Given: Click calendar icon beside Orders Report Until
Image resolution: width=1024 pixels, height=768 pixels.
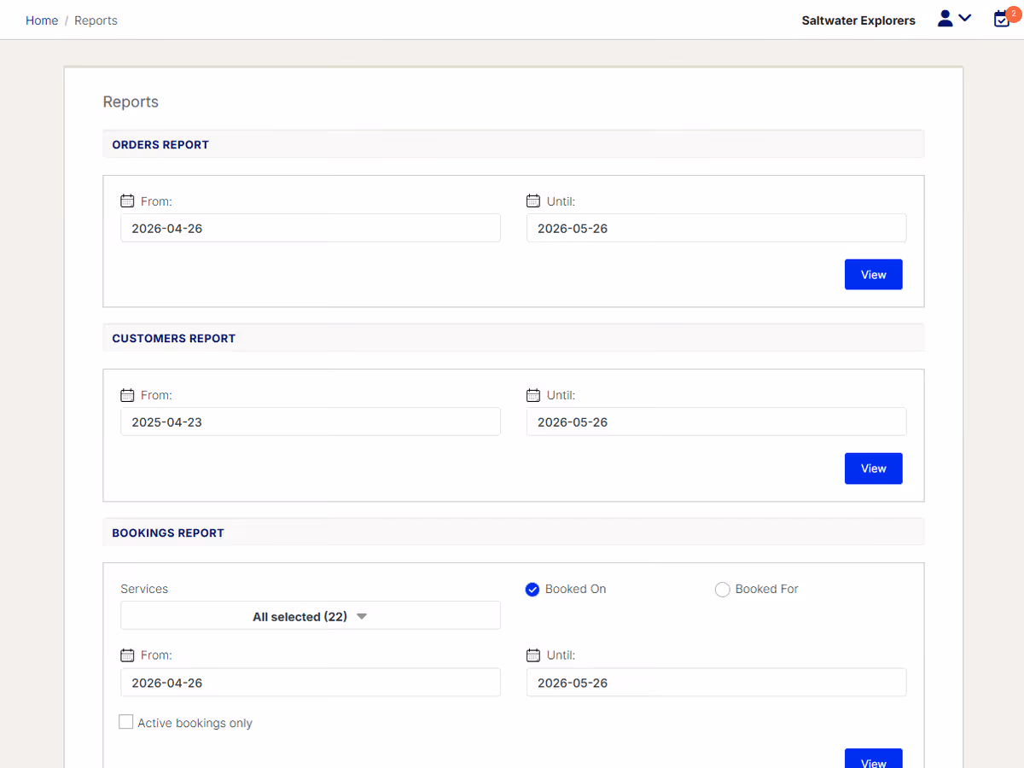Looking at the screenshot, I should tap(533, 201).
